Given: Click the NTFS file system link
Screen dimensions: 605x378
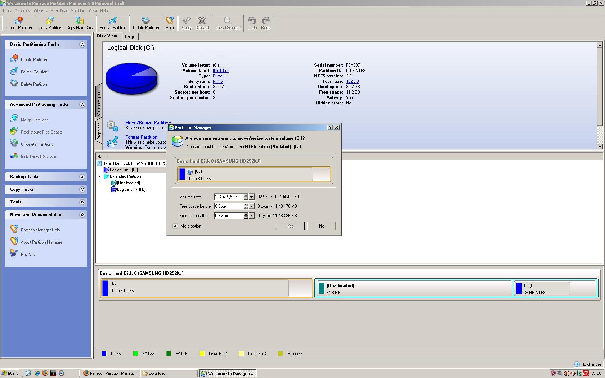Looking at the screenshot, I should coord(218,81).
